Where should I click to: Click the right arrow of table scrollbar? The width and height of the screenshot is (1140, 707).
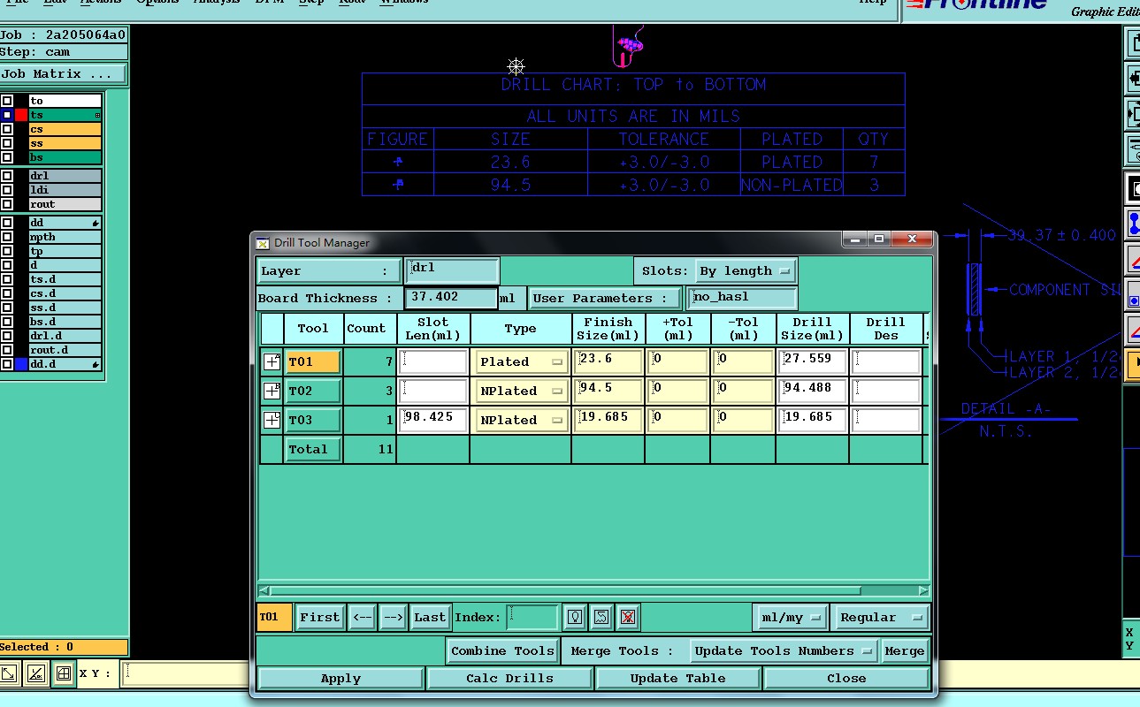923,590
